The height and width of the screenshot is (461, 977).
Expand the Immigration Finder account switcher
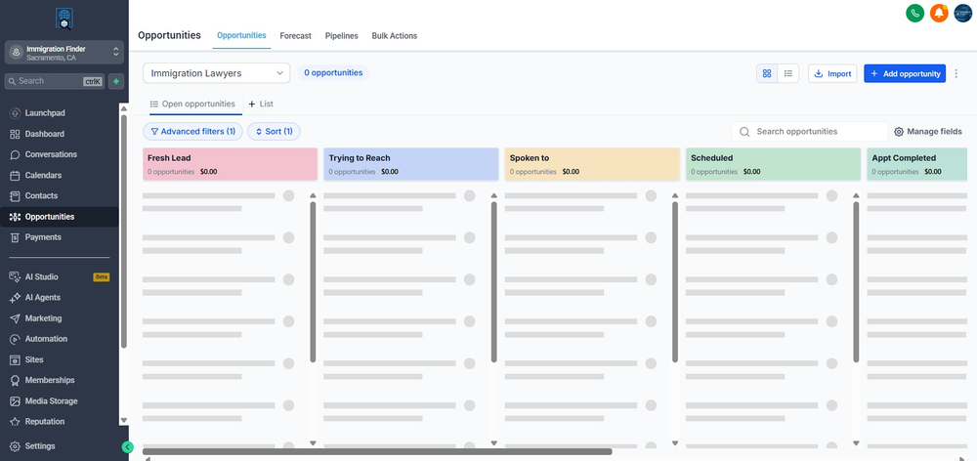point(64,53)
